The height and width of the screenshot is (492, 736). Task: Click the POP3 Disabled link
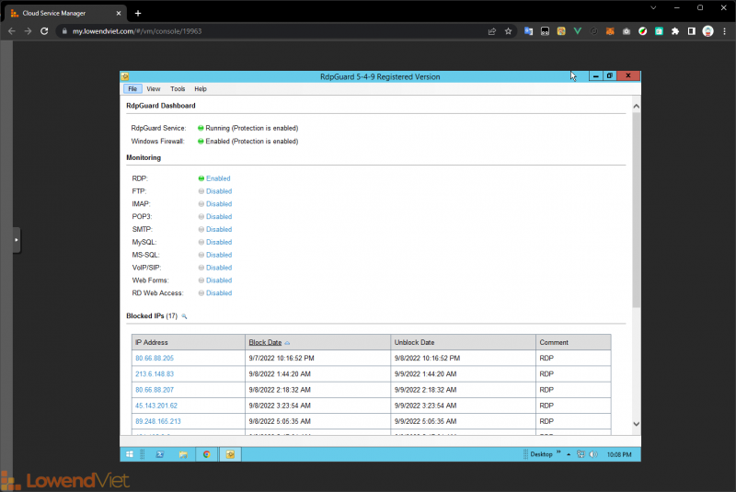(219, 217)
